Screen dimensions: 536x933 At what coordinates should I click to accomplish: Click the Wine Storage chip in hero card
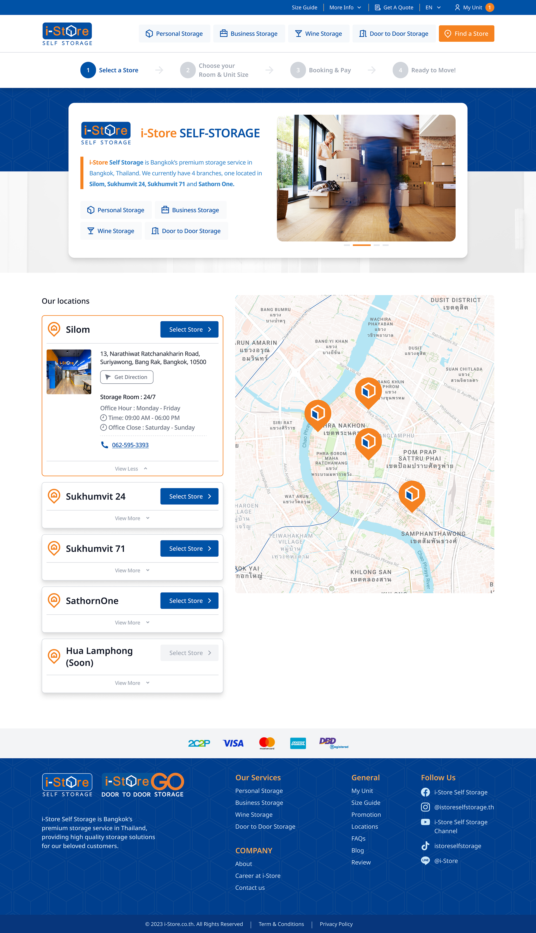[111, 231]
